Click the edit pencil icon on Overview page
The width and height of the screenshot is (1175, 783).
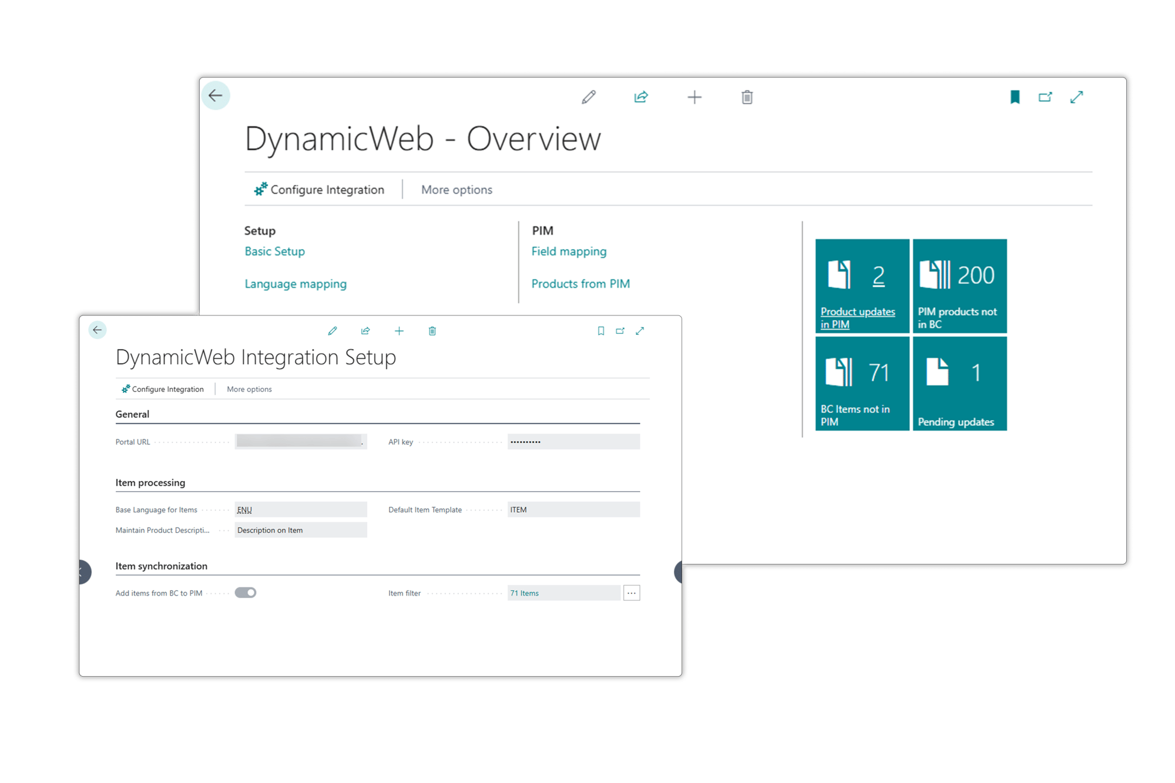(x=590, y=97)
